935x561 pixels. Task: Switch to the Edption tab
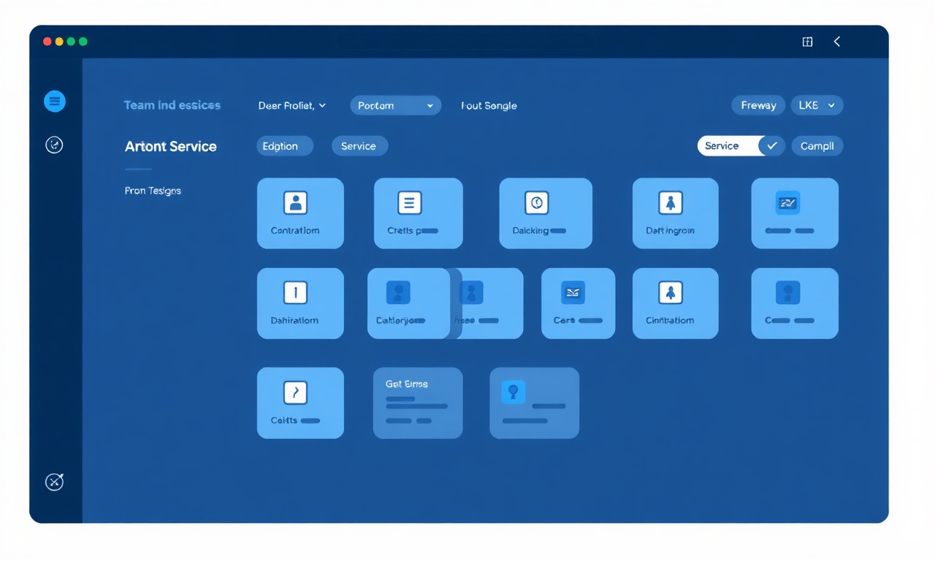click(x=284, y=145)
